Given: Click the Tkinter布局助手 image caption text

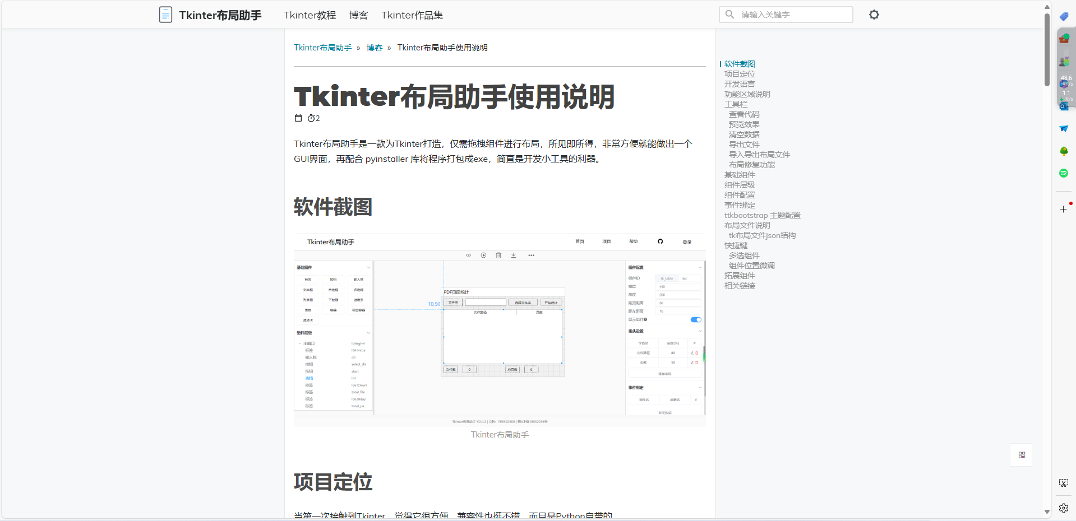Looking at the screenshot, I should click(x=500, y=435).
